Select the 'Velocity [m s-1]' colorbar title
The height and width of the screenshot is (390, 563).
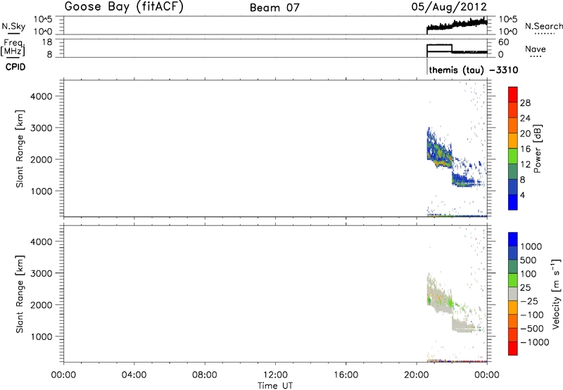[x=555, y=294]
